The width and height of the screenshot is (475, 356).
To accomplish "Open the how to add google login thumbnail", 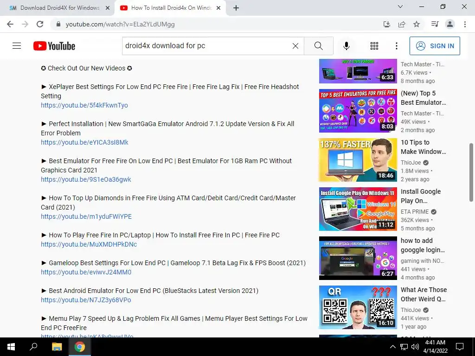I will [358, 258].
